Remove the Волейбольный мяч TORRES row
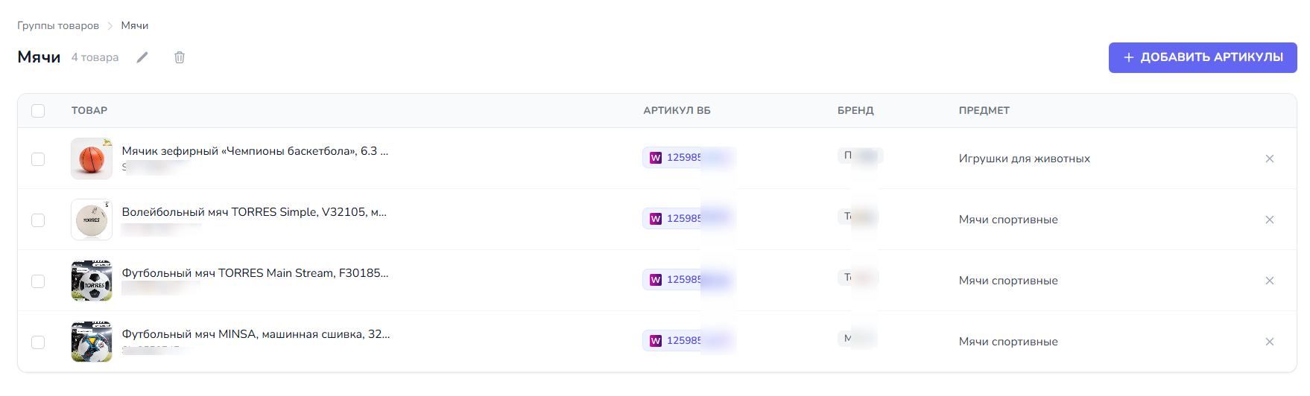The image size is (1310, 396). point(1270,220)
